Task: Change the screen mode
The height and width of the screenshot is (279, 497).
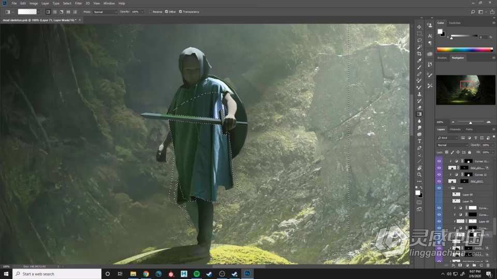Action: coord(419,209)
